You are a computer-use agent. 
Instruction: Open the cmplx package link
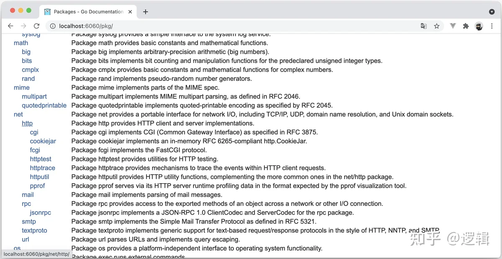(31, 70)
